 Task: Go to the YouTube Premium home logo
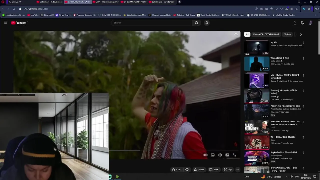pos(19,23)
